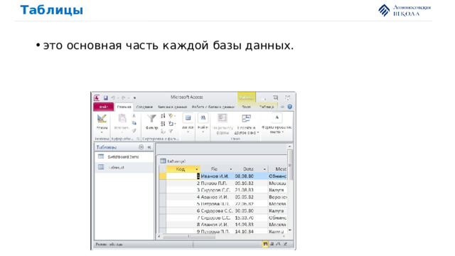
Task: Open the Файл tab
Action: click(x=104, y=107)
